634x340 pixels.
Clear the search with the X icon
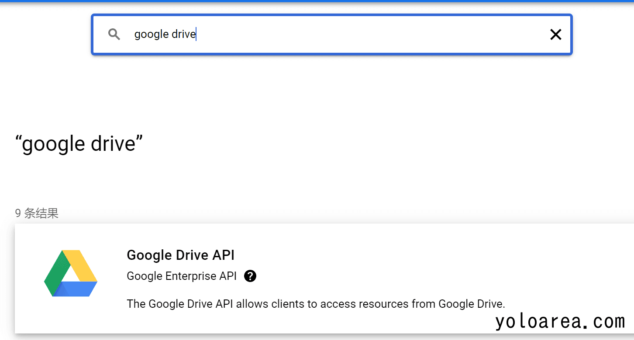tap(555, 34)
